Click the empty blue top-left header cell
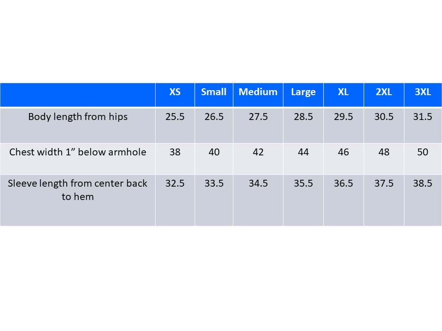Screen dimensions: 442x331 (x=78, y=95)
